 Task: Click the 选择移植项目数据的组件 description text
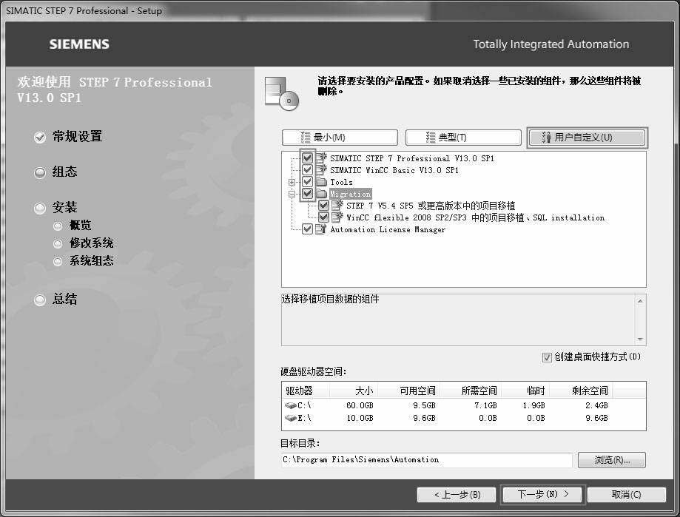point(330,299)
